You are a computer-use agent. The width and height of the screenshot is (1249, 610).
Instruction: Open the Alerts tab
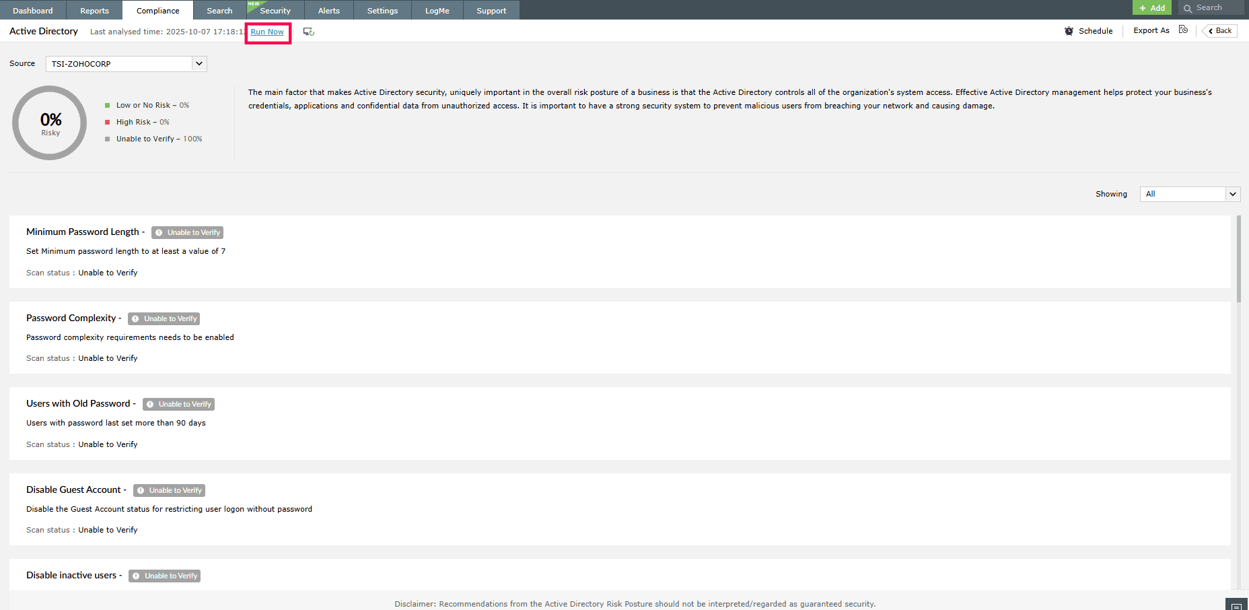[329, 10]
